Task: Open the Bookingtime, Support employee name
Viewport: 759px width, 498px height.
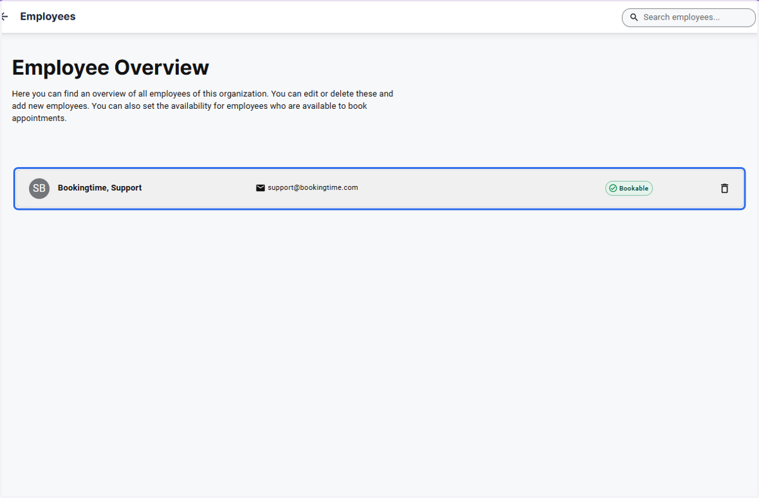Action: [x=99, y=188]
